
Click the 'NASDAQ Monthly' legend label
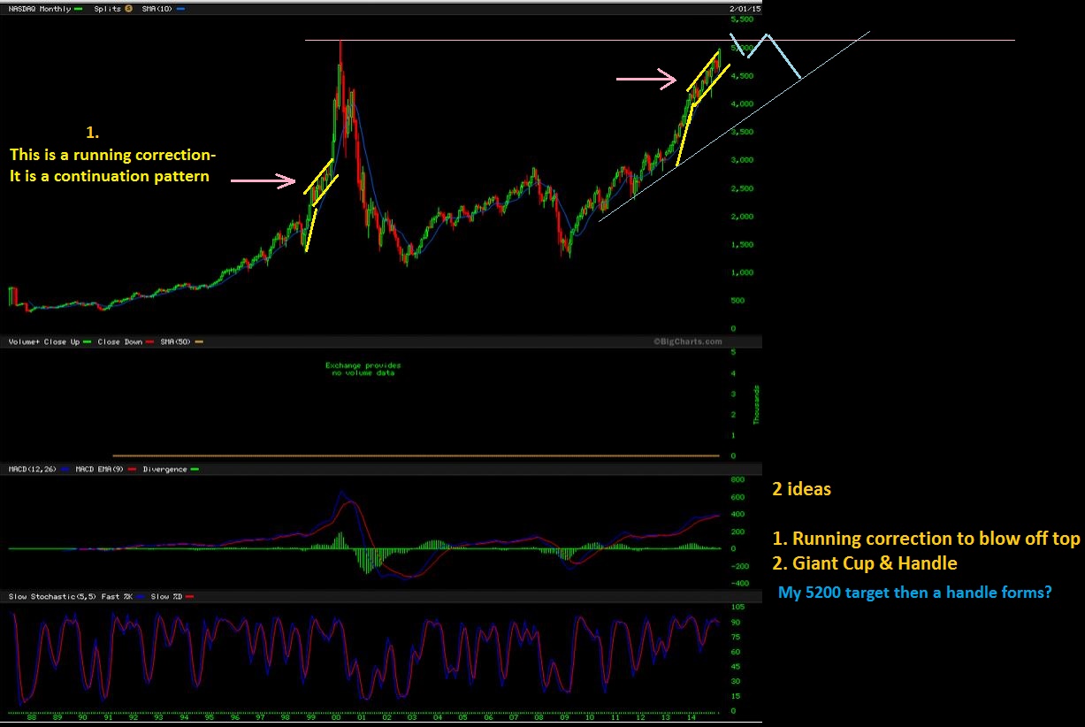[38, 9]
